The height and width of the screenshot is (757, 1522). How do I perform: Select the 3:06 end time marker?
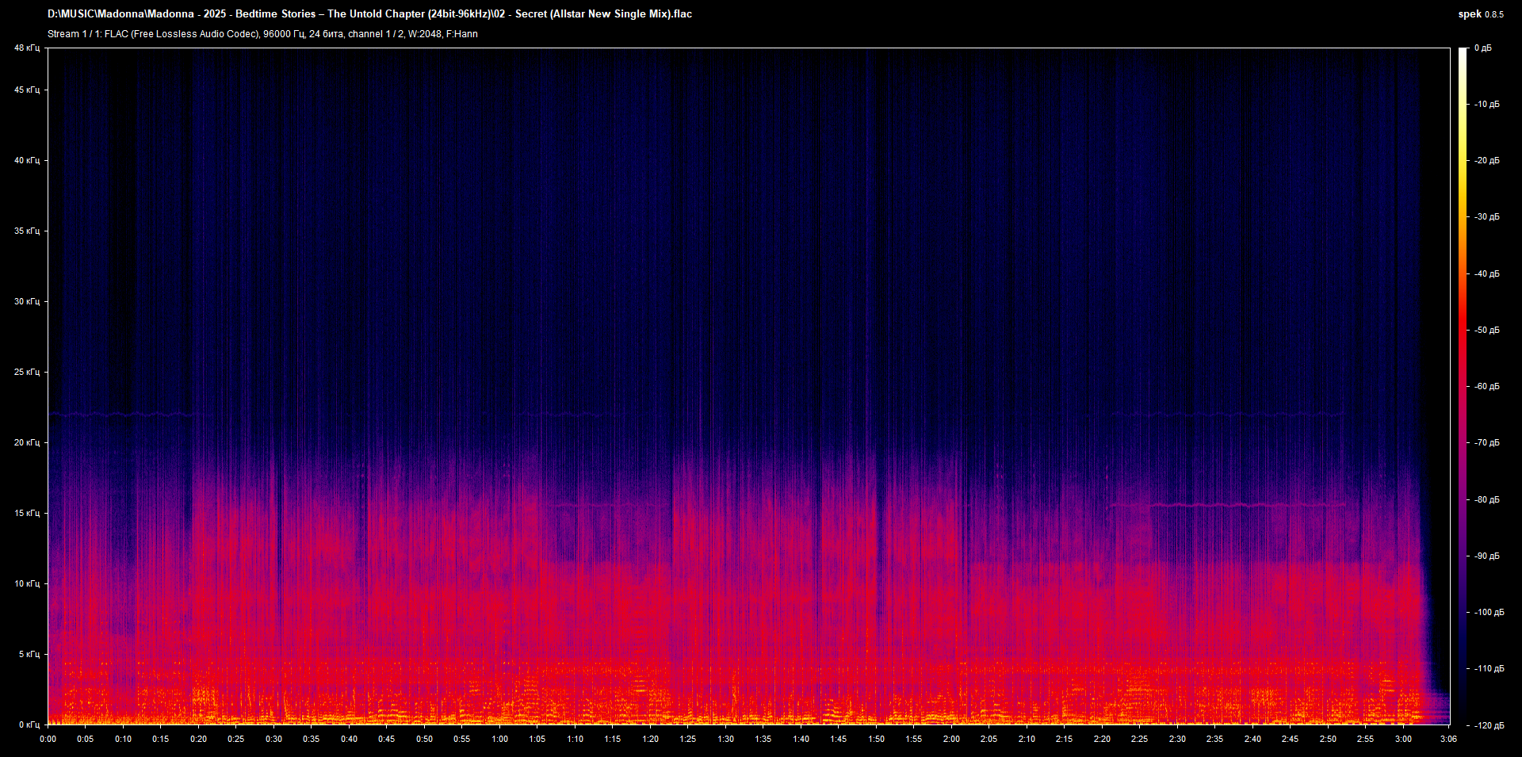click(1448, 739)
